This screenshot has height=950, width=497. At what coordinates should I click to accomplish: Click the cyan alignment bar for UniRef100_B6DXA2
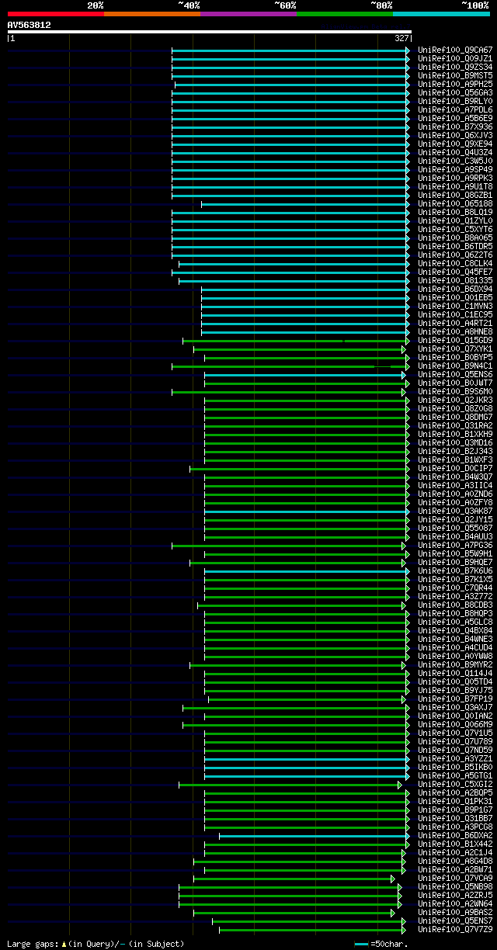(x=315, y=836)
